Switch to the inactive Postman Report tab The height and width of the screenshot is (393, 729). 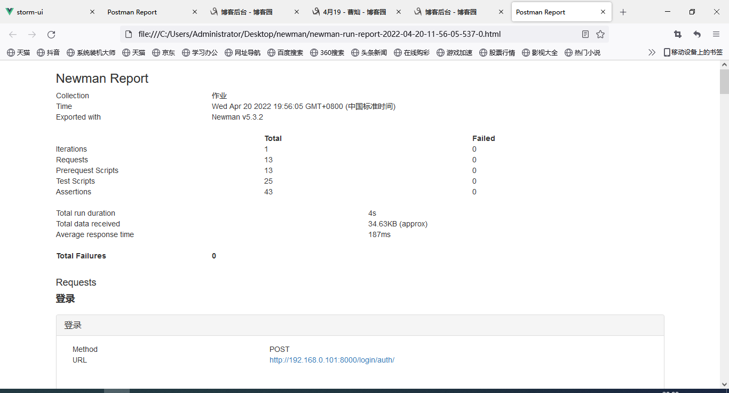[153, 12]
